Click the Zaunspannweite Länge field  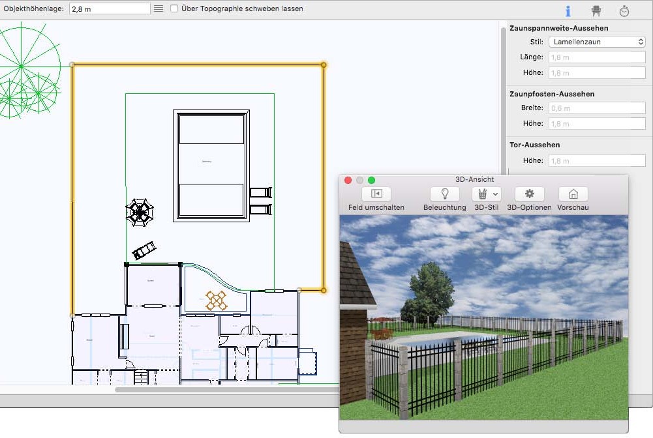coord(596,57)
